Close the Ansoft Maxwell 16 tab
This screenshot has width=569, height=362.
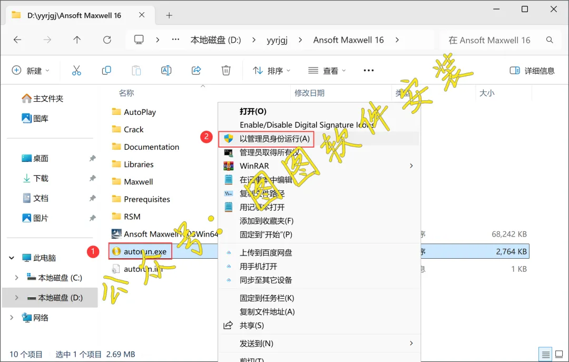[142, 15]
